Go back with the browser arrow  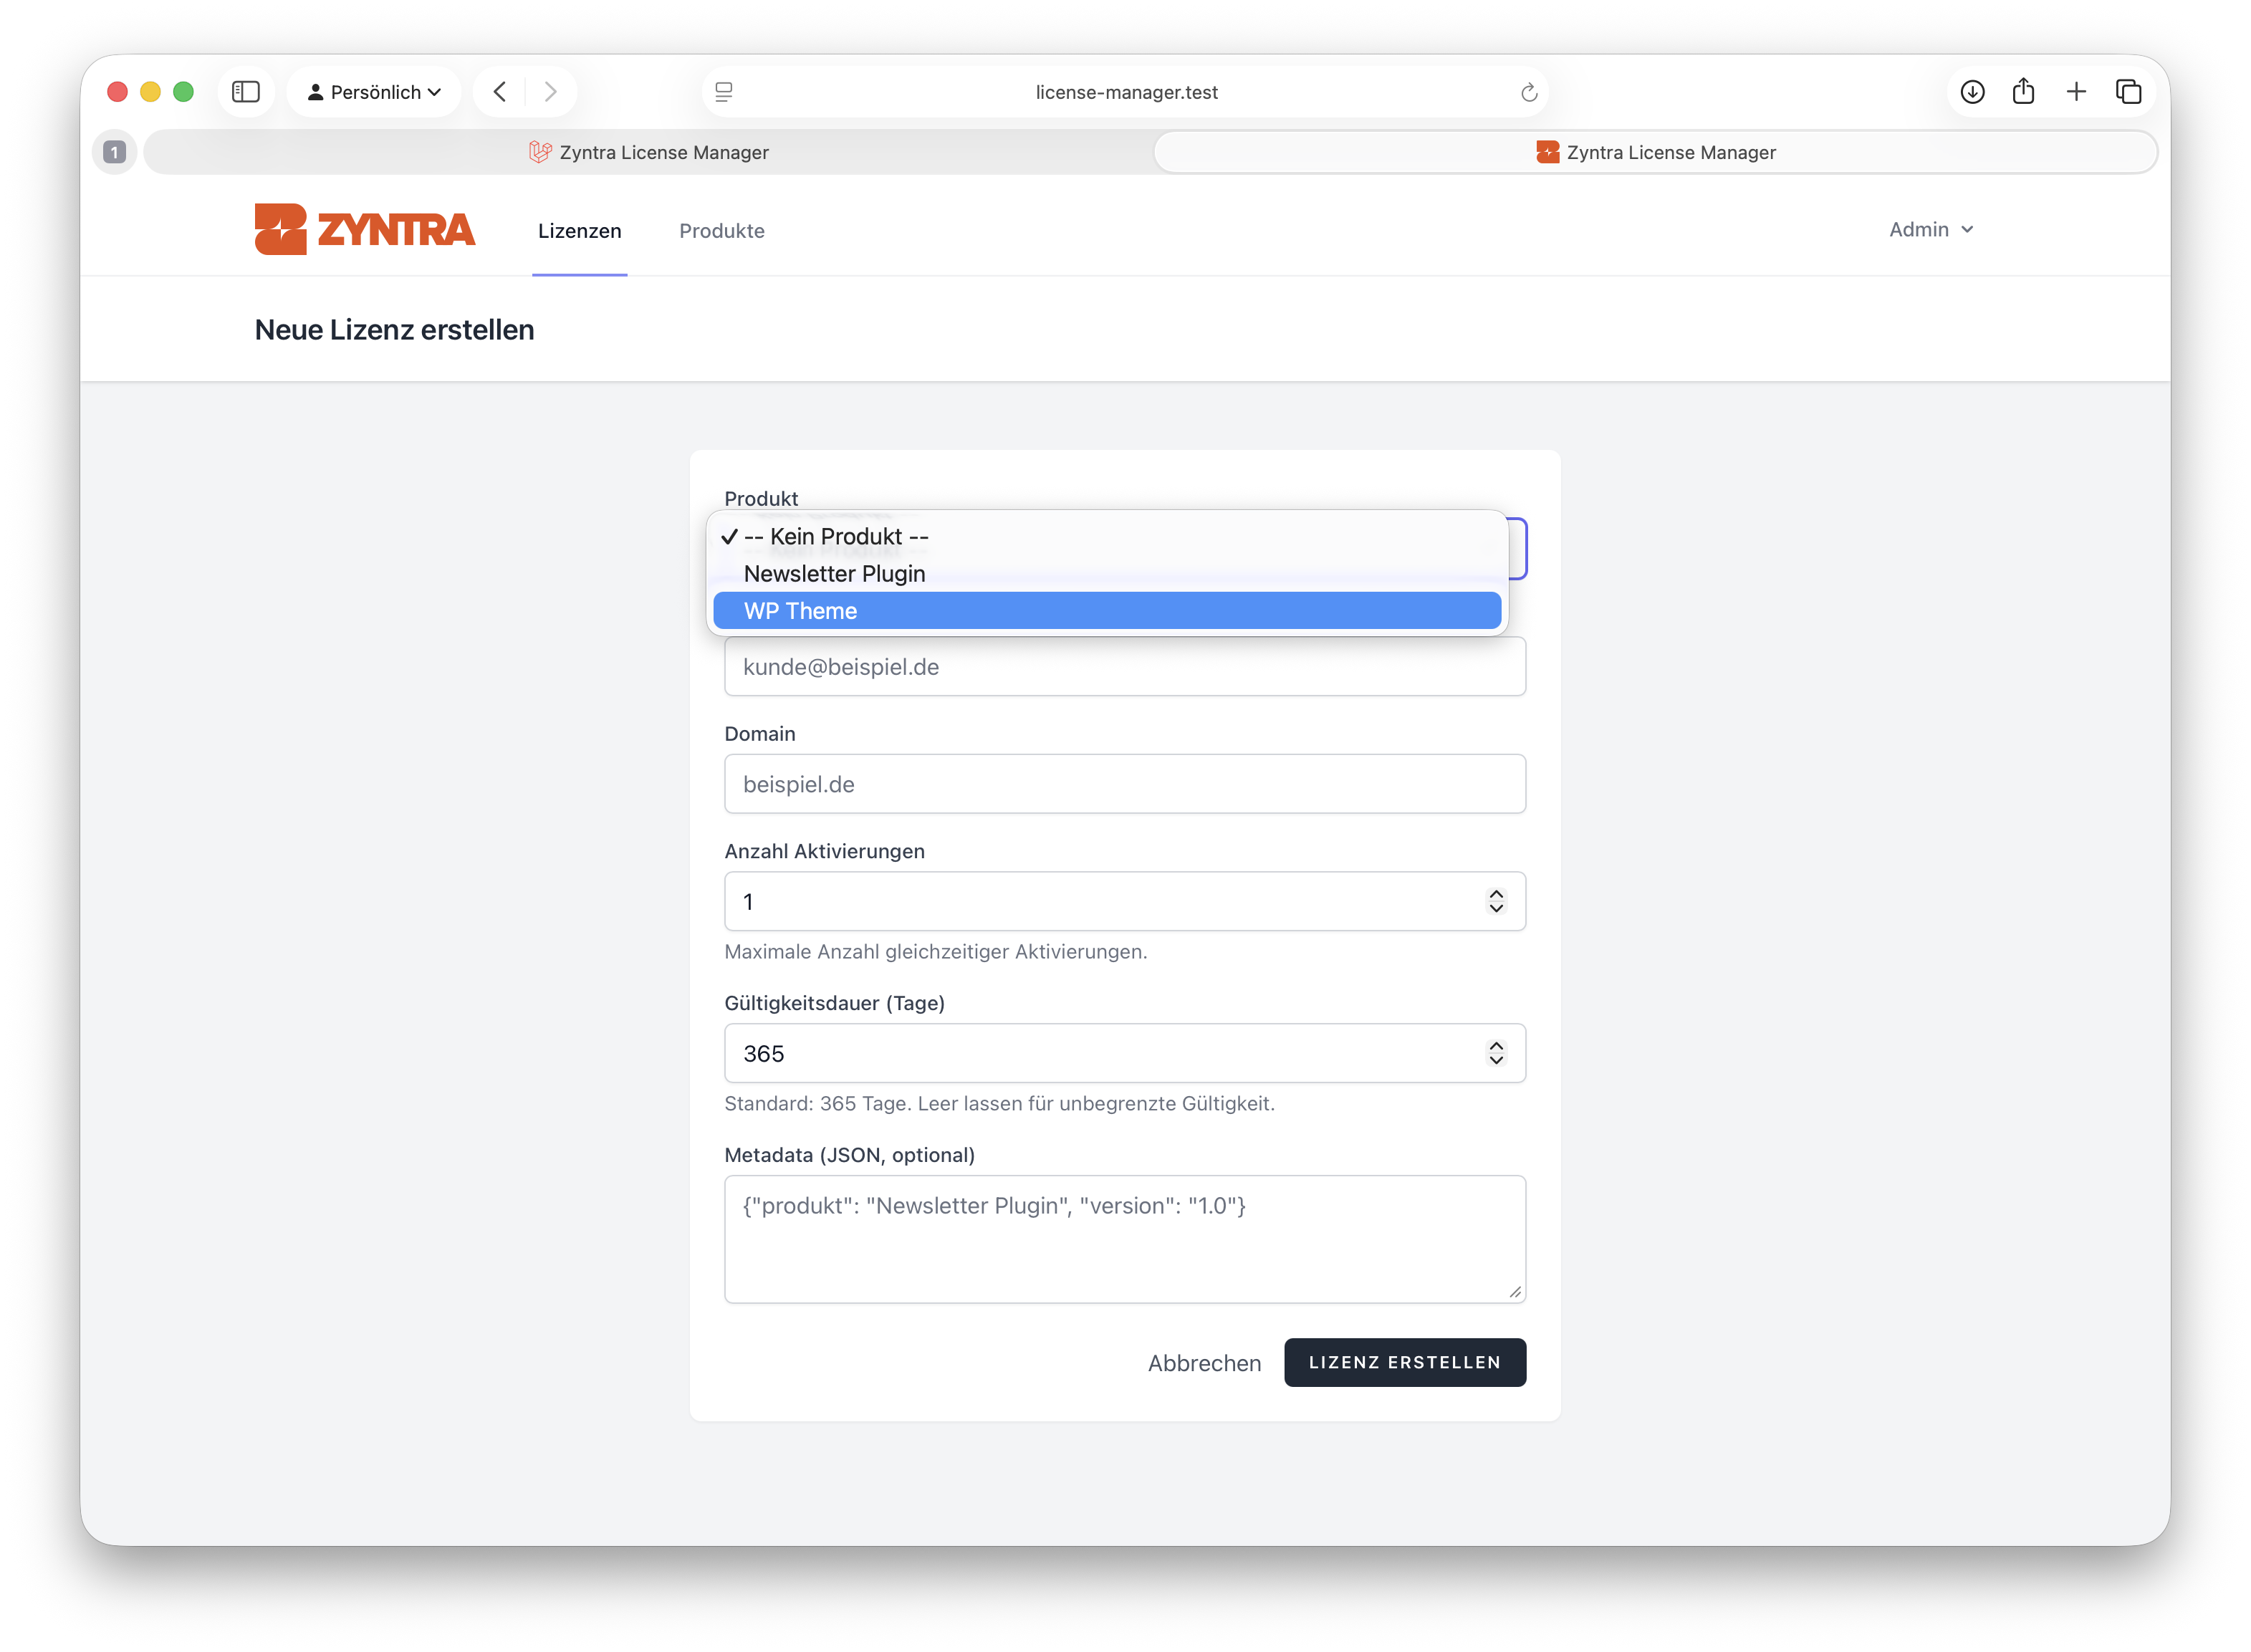tap(500, 92)
